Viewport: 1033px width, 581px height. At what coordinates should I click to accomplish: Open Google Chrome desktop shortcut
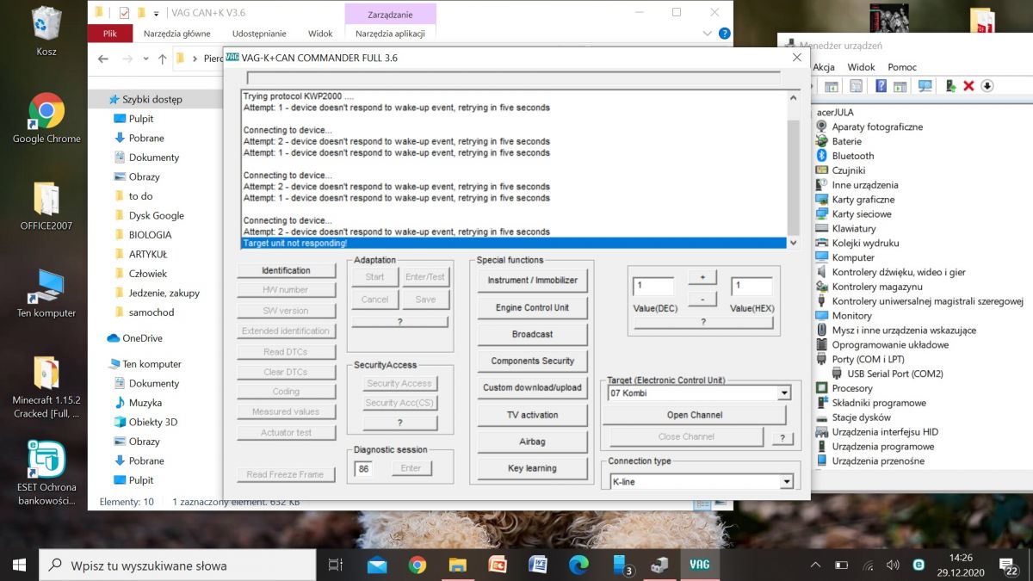point(46,119)
